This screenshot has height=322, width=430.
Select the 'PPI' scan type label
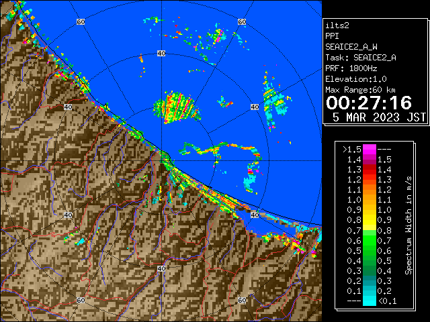pyautogui.click(x=332, y=36)
